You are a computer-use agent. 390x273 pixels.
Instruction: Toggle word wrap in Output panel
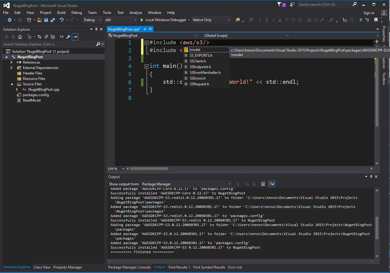click(272, 184)
